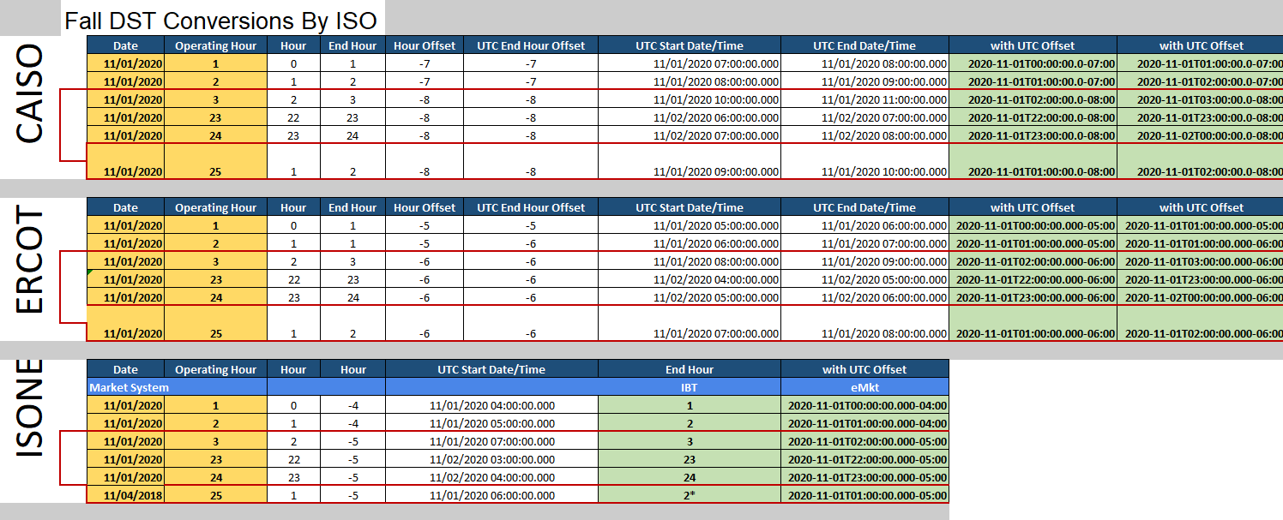The image size is (1283, 520).
Task: Select Operating Hour 1 in the ERCOT table
Action: [x=215, y=225]
